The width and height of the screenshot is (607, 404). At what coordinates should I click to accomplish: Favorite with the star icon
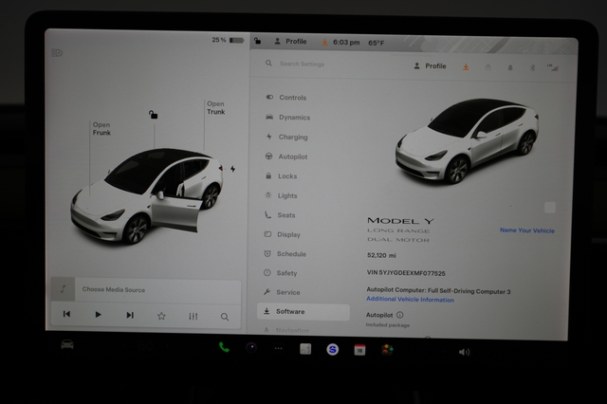[x=161, y=316]
